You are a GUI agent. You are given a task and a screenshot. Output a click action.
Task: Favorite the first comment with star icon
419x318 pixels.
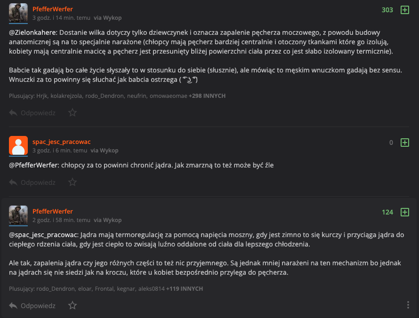tap(73, 113)
